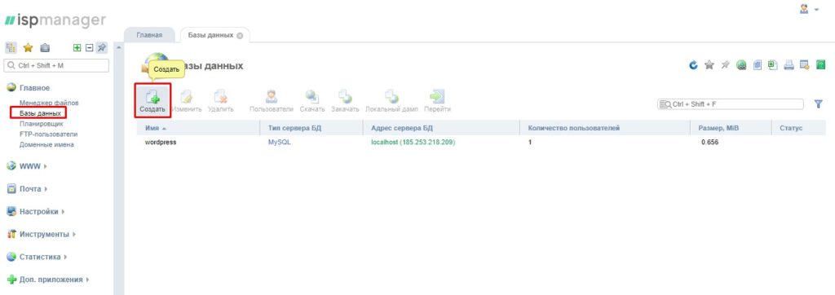Screen dimensions: 835x295
Task: Sort by Статус column header
Action: [798, 128]
